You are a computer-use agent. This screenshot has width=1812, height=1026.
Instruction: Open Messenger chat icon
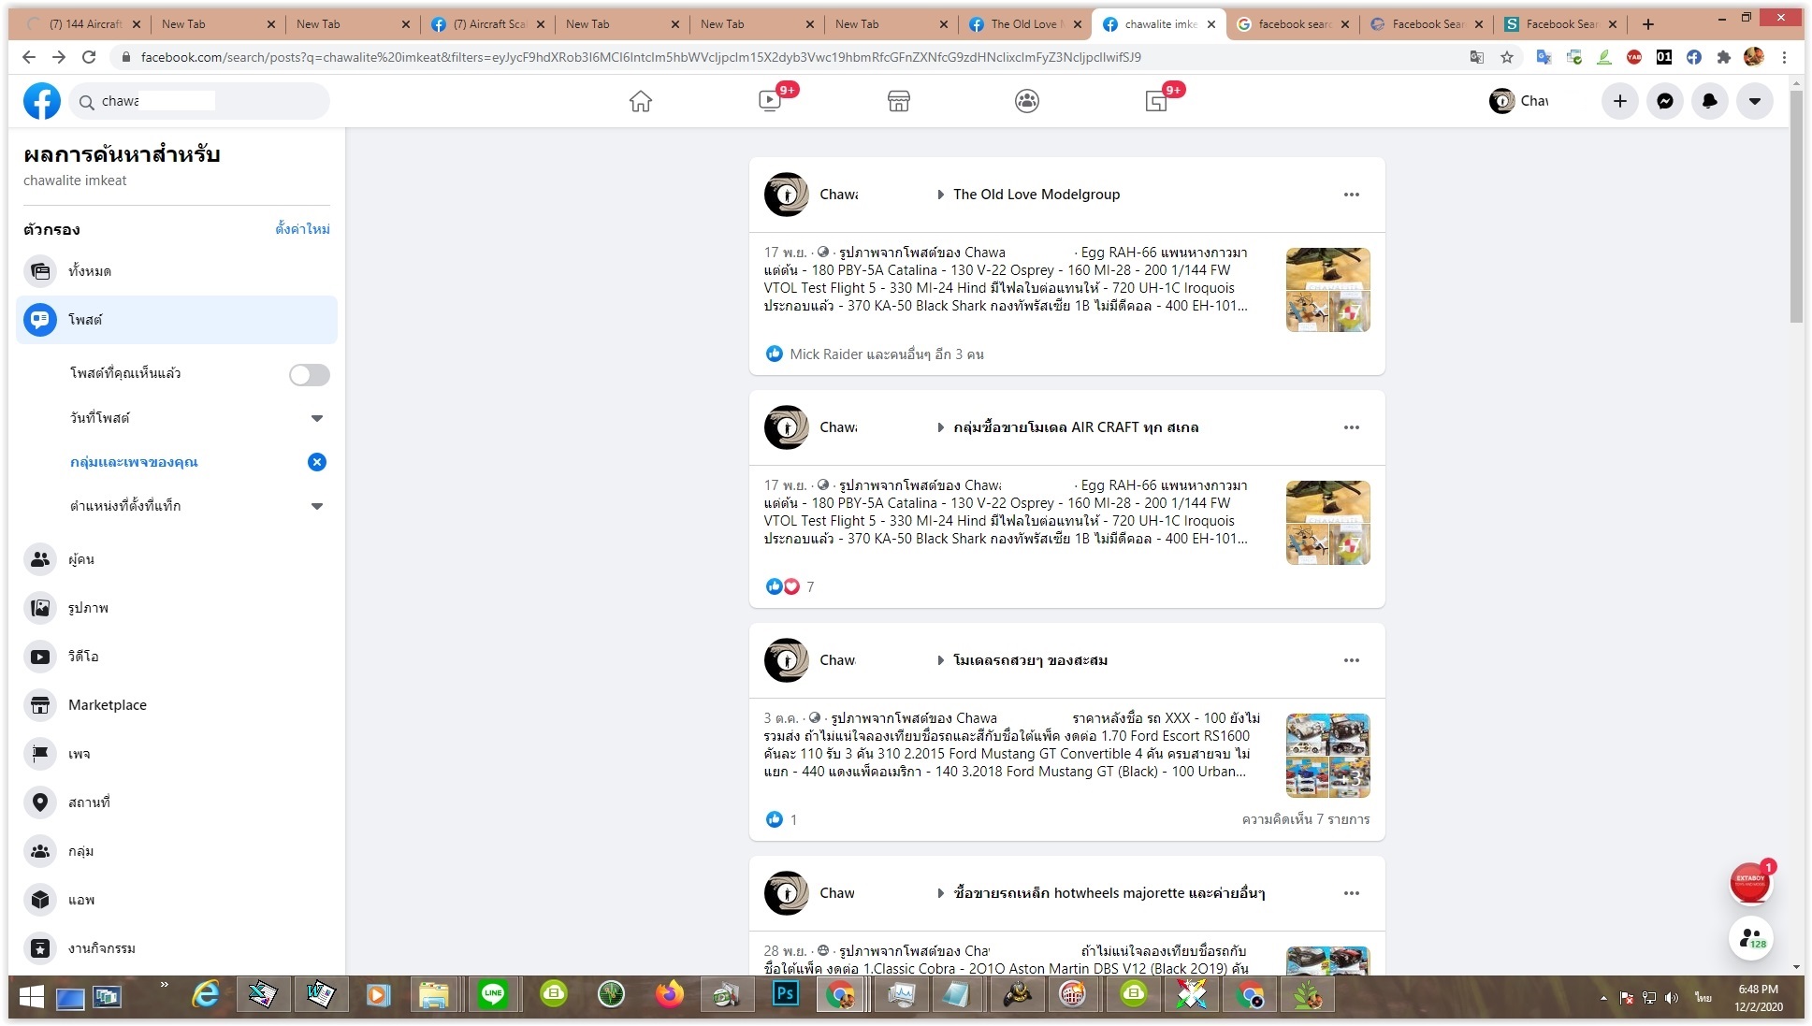point(1664,101)
